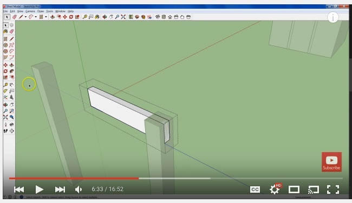Skip to the next video
The height and width of the screenshot is (203, 352).
click(60, 189)
